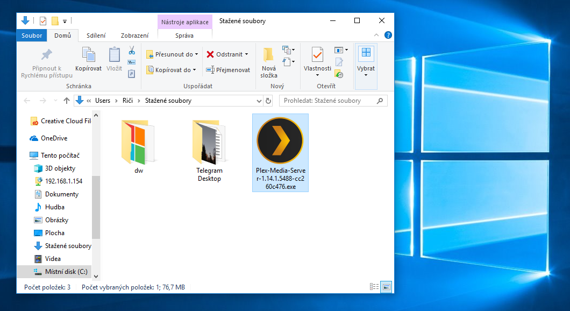This screenshot has height=311, width=570.
Task: Select 'Místní disk (C:)' in the sidebar
Action: 54,272
